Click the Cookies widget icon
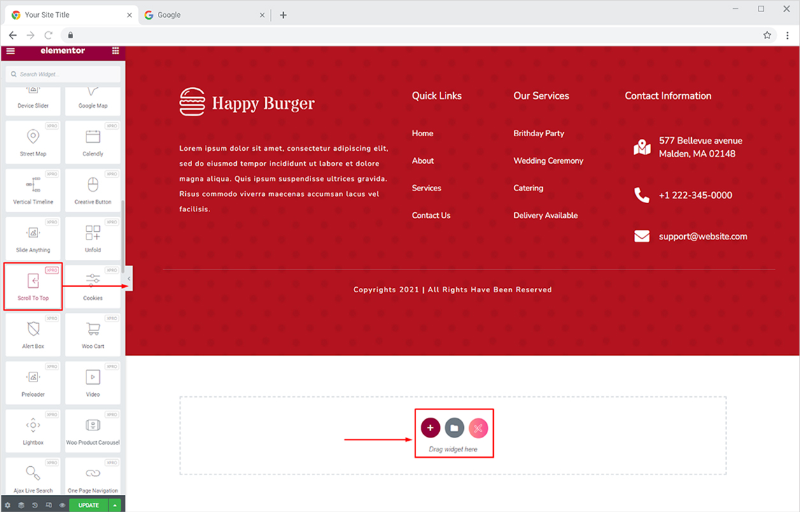800x512 pixels. tap(93, 280)
